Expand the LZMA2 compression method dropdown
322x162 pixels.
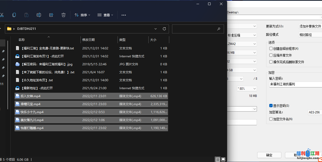coord(242,44)
